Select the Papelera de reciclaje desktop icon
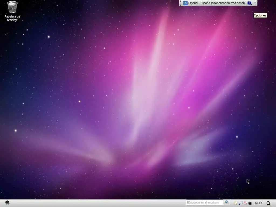 click(12, 11)
